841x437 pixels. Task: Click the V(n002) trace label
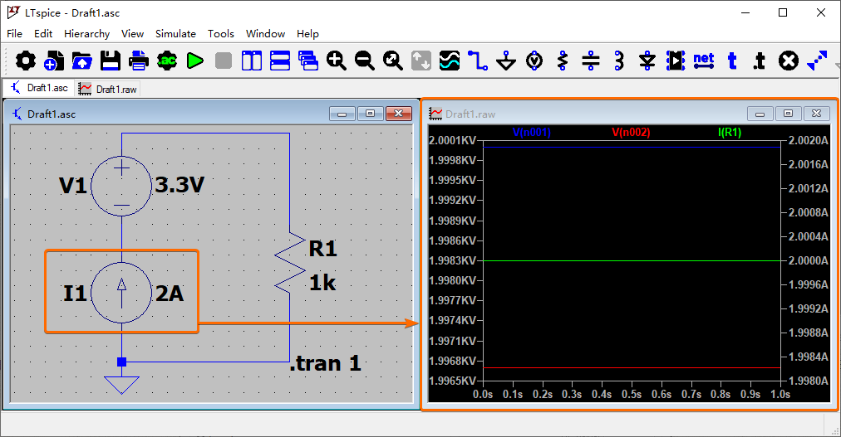(631, 132)
